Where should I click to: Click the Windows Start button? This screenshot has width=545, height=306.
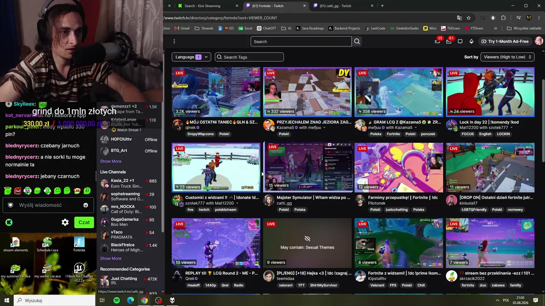point(7,300)
